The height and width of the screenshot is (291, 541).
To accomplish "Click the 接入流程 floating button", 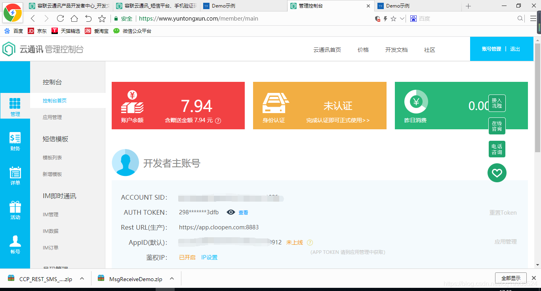I will 497,103.
